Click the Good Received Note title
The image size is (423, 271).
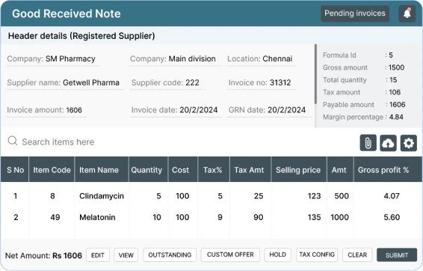(67, 13)
